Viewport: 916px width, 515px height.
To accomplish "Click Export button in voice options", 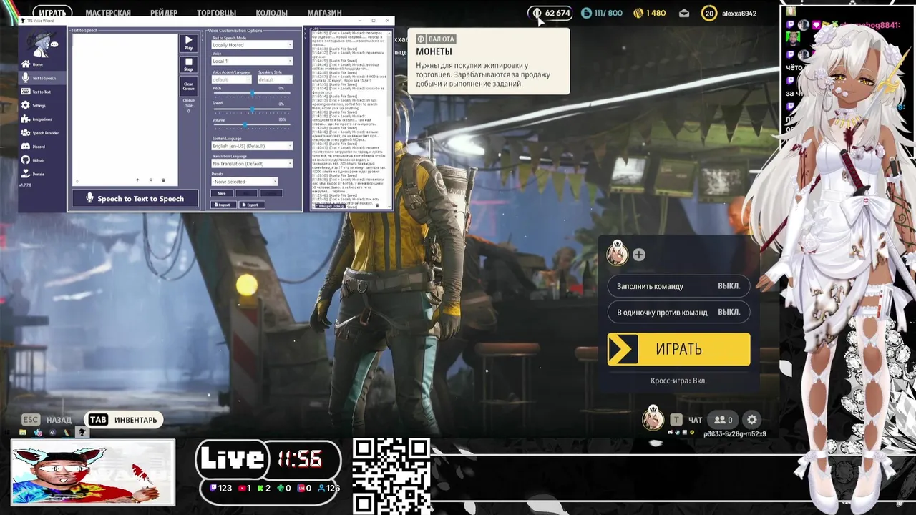I will click(251, 205).
